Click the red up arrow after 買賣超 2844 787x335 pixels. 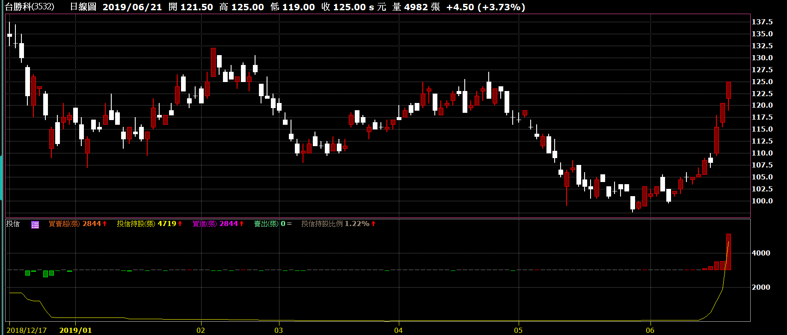pyautogui.click(x=105, y=223)
